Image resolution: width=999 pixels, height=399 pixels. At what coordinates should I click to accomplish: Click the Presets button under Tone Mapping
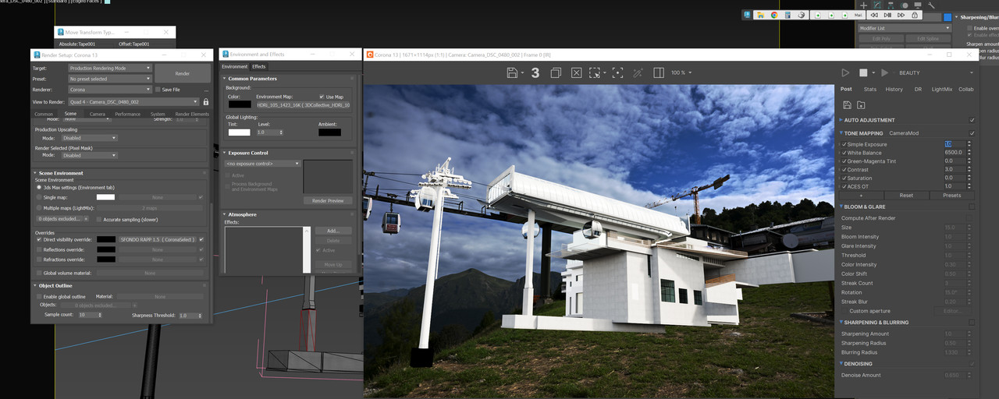pos(951,196)
